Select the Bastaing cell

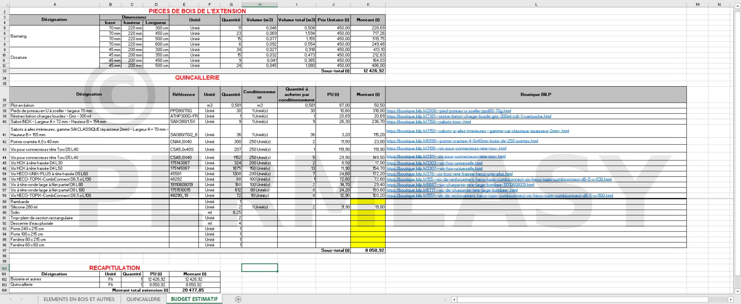(x=55, y=36)
